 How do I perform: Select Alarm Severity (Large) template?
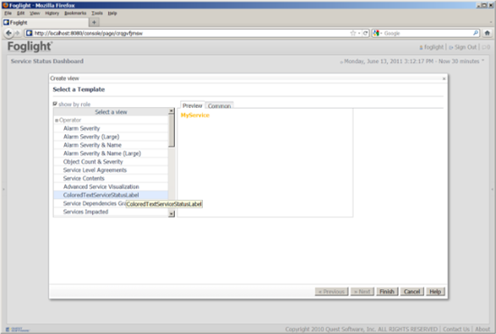coord(111,137)
